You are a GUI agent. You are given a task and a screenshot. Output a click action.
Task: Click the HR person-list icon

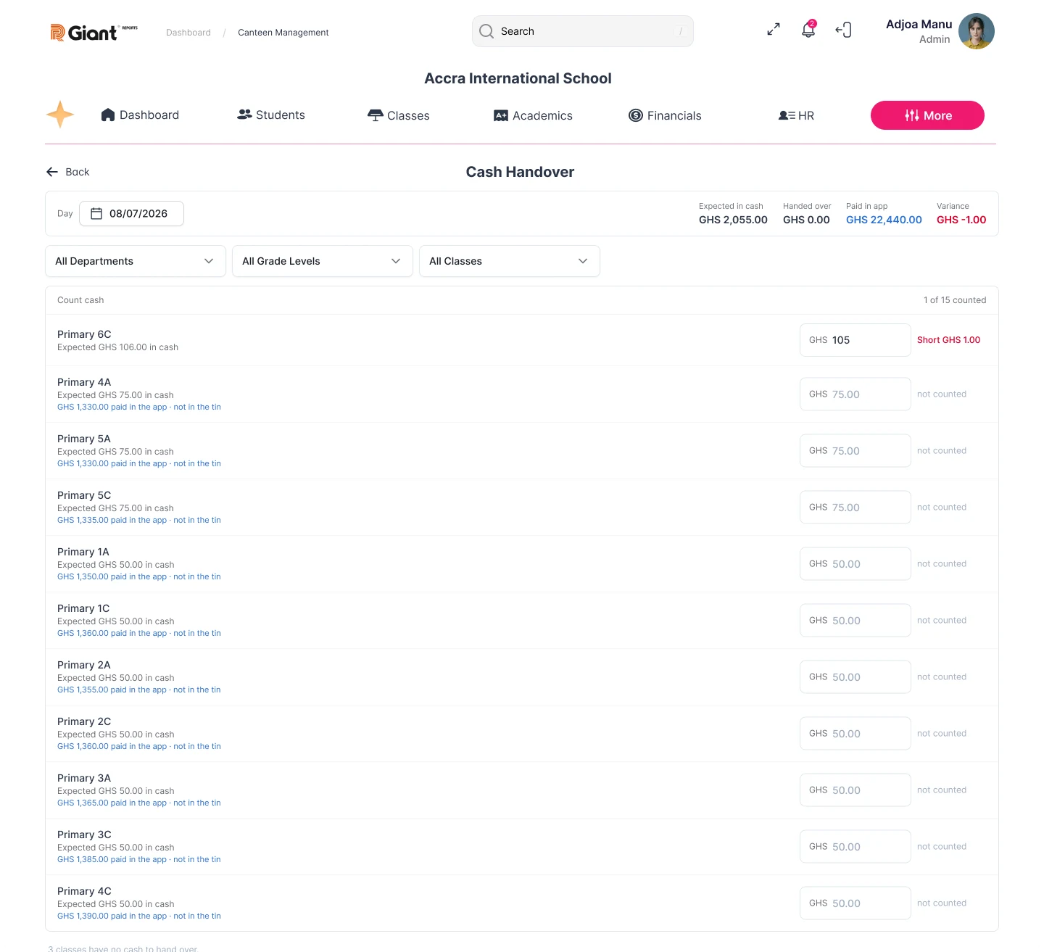coord(787,115)
